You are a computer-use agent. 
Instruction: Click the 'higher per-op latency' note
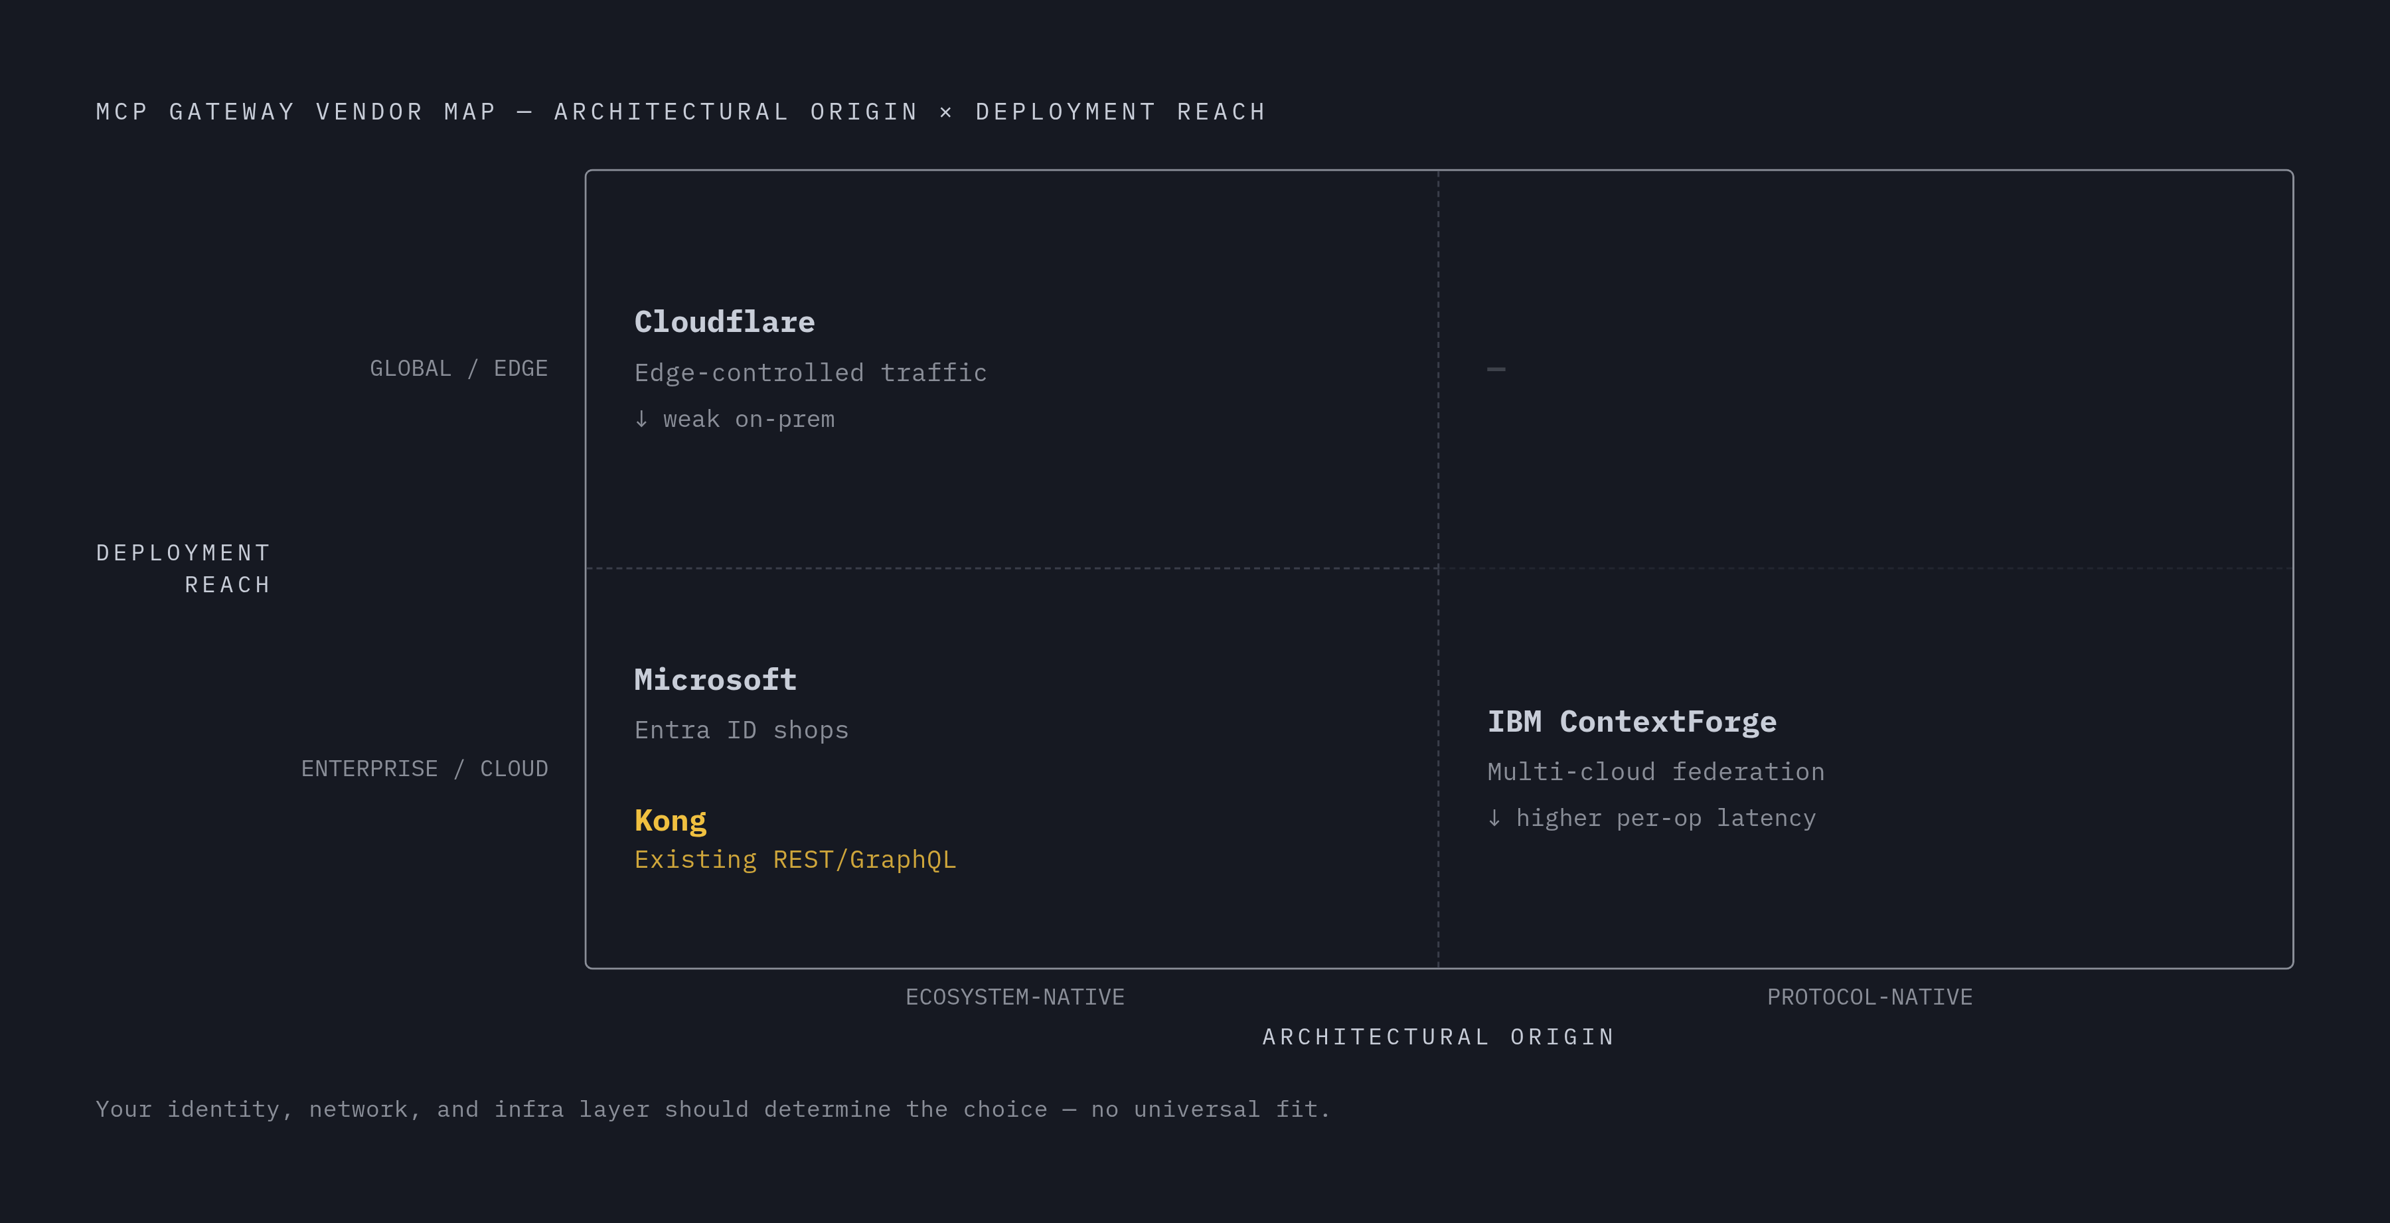[1652, 819]
